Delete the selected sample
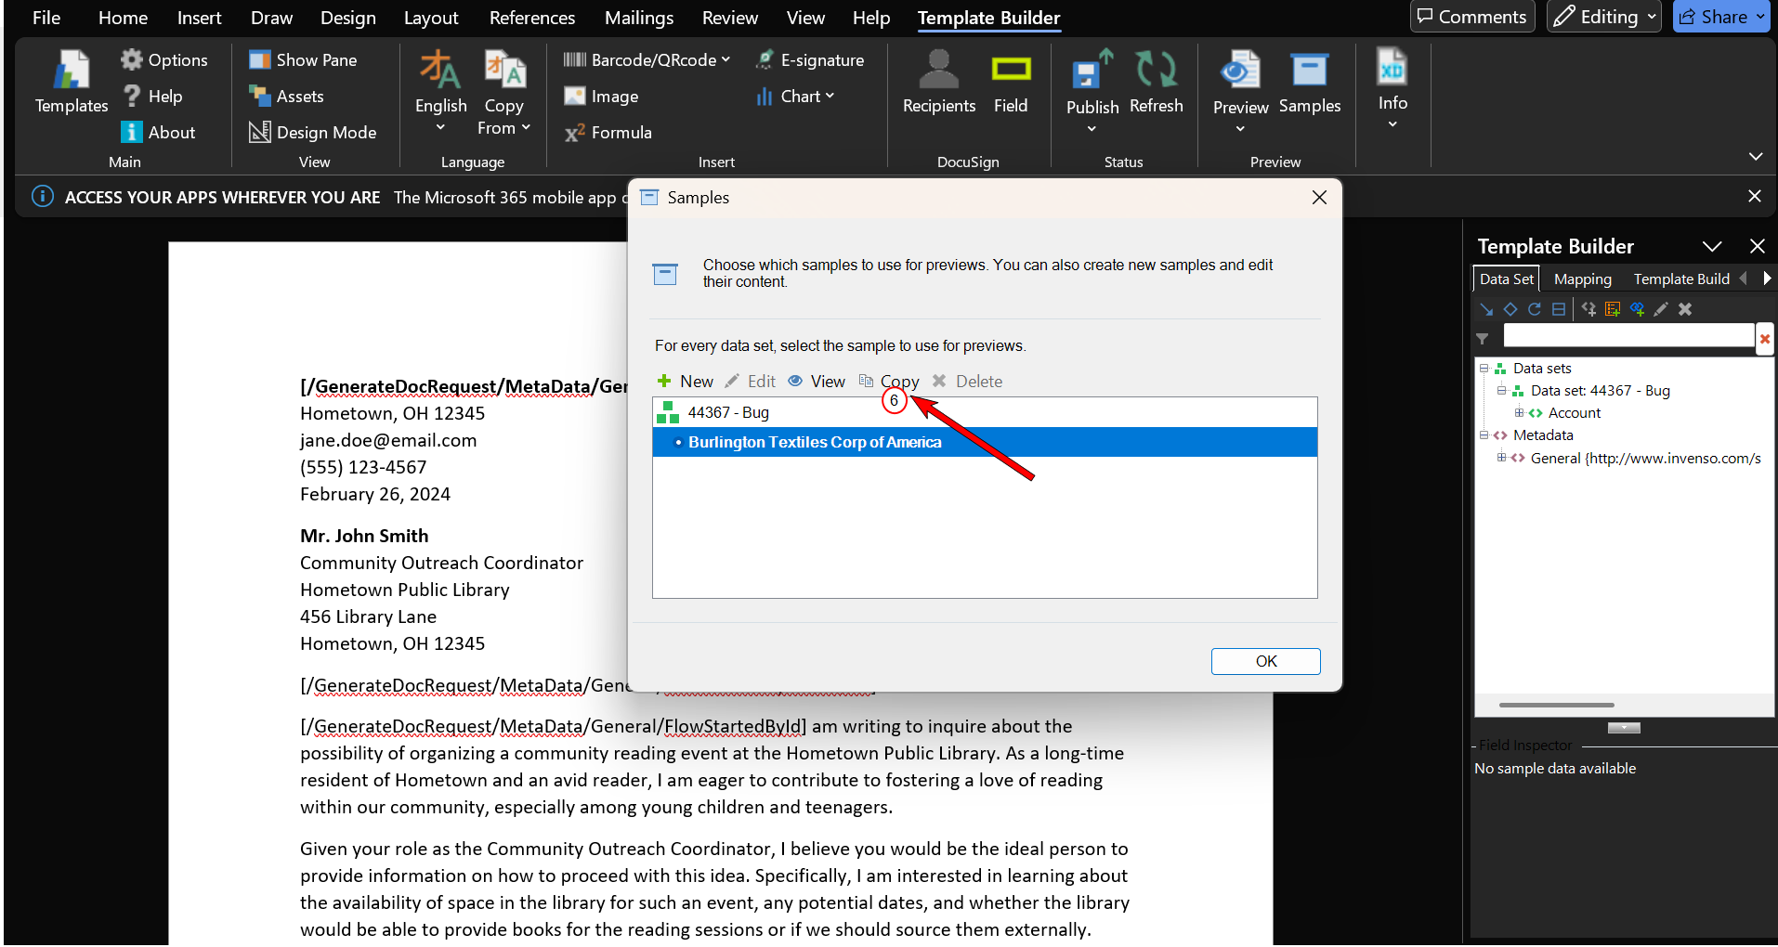The image size is (1778, 947). point(967,382)
